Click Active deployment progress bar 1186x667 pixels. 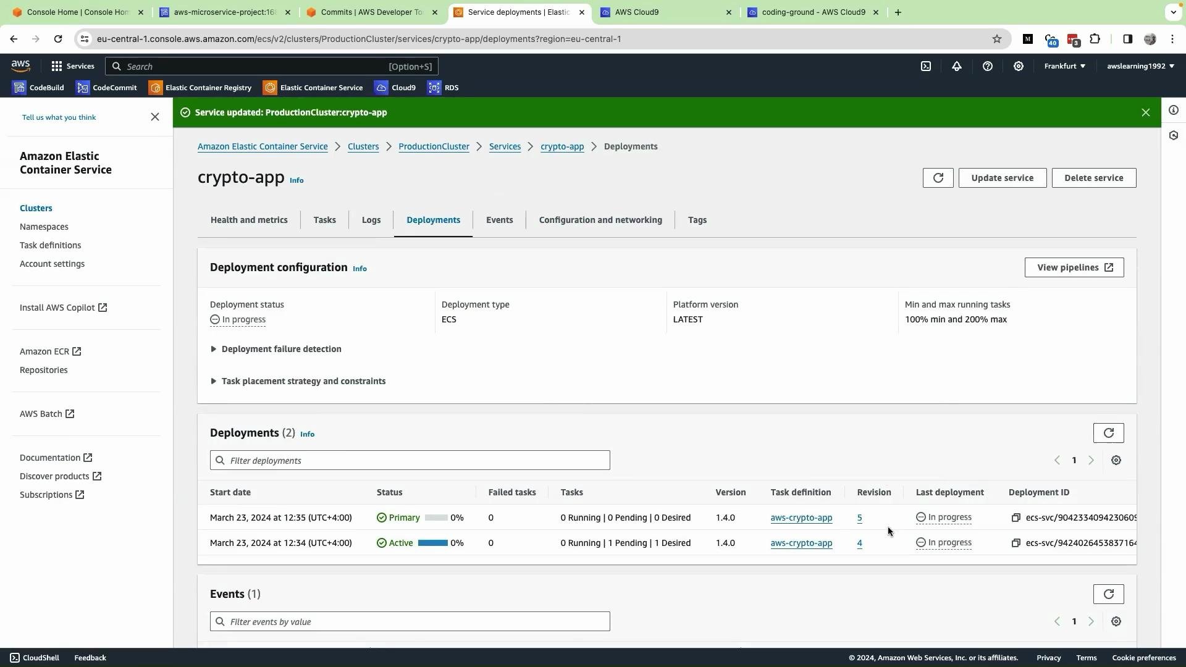click(x=432, y=543)
